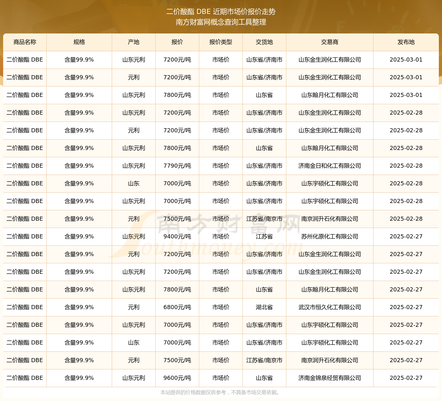The height and width of the screenshot is (401, 442).
Task: Click the date cell in the 武汉市恒久化工 row
Action: point(406,307)
